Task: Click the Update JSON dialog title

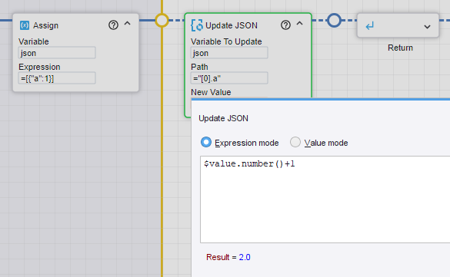Action: point(223,118)
